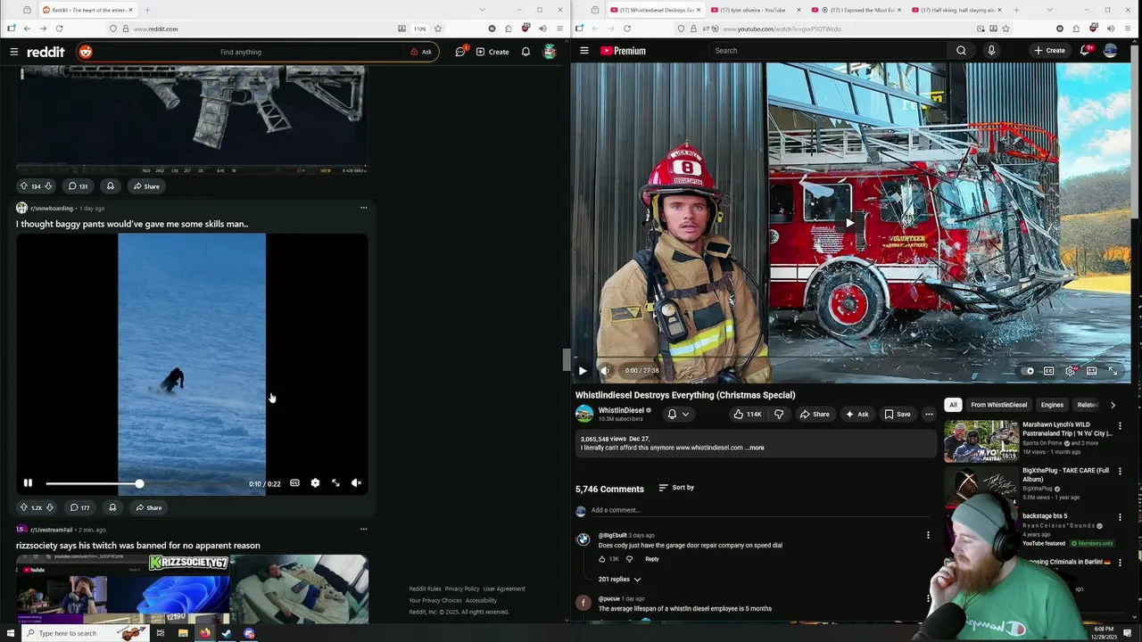Start YouTube voice search microphone
This screenshot has height=642, width=1142.
pyautogui.click(x=991, y=51)
